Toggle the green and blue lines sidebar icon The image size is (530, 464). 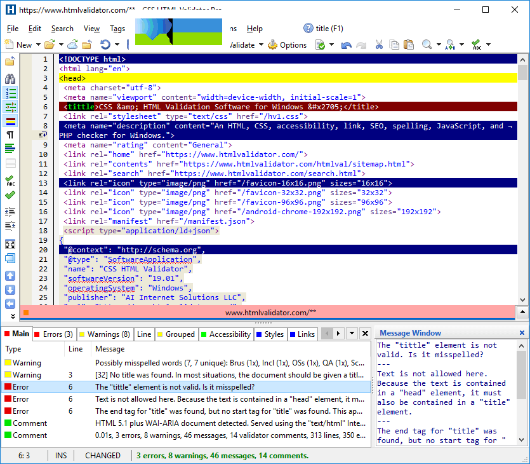click(10, 148)
